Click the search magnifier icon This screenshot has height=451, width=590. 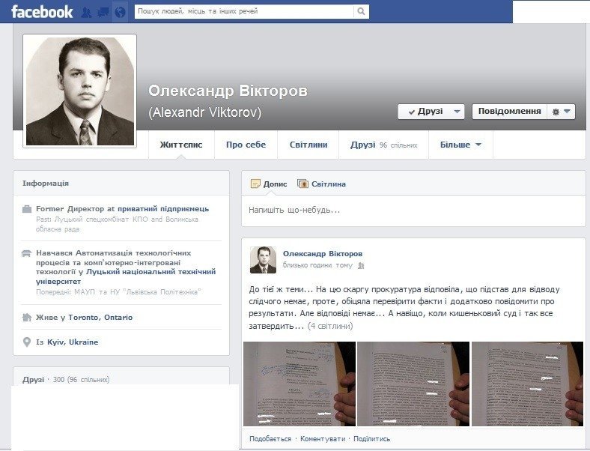(361, 11)
